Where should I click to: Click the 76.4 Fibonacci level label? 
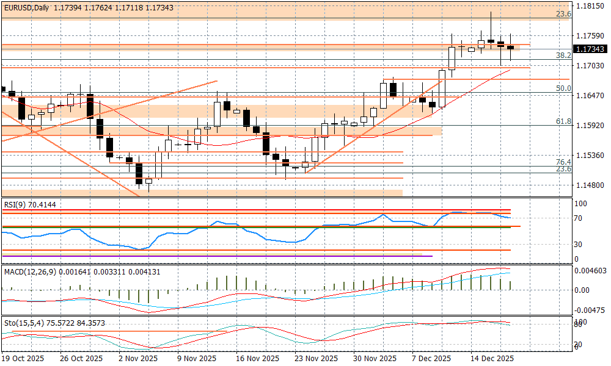pos(563,162)
